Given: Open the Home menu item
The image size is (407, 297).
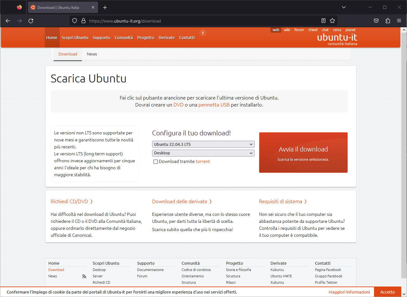Looking at the screenshot, I should point(52,37).
